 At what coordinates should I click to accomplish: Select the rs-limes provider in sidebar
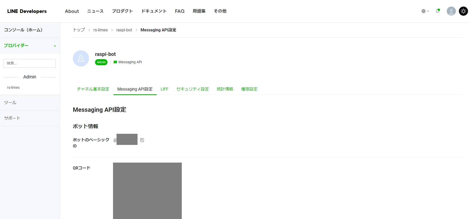coord(13,87)
